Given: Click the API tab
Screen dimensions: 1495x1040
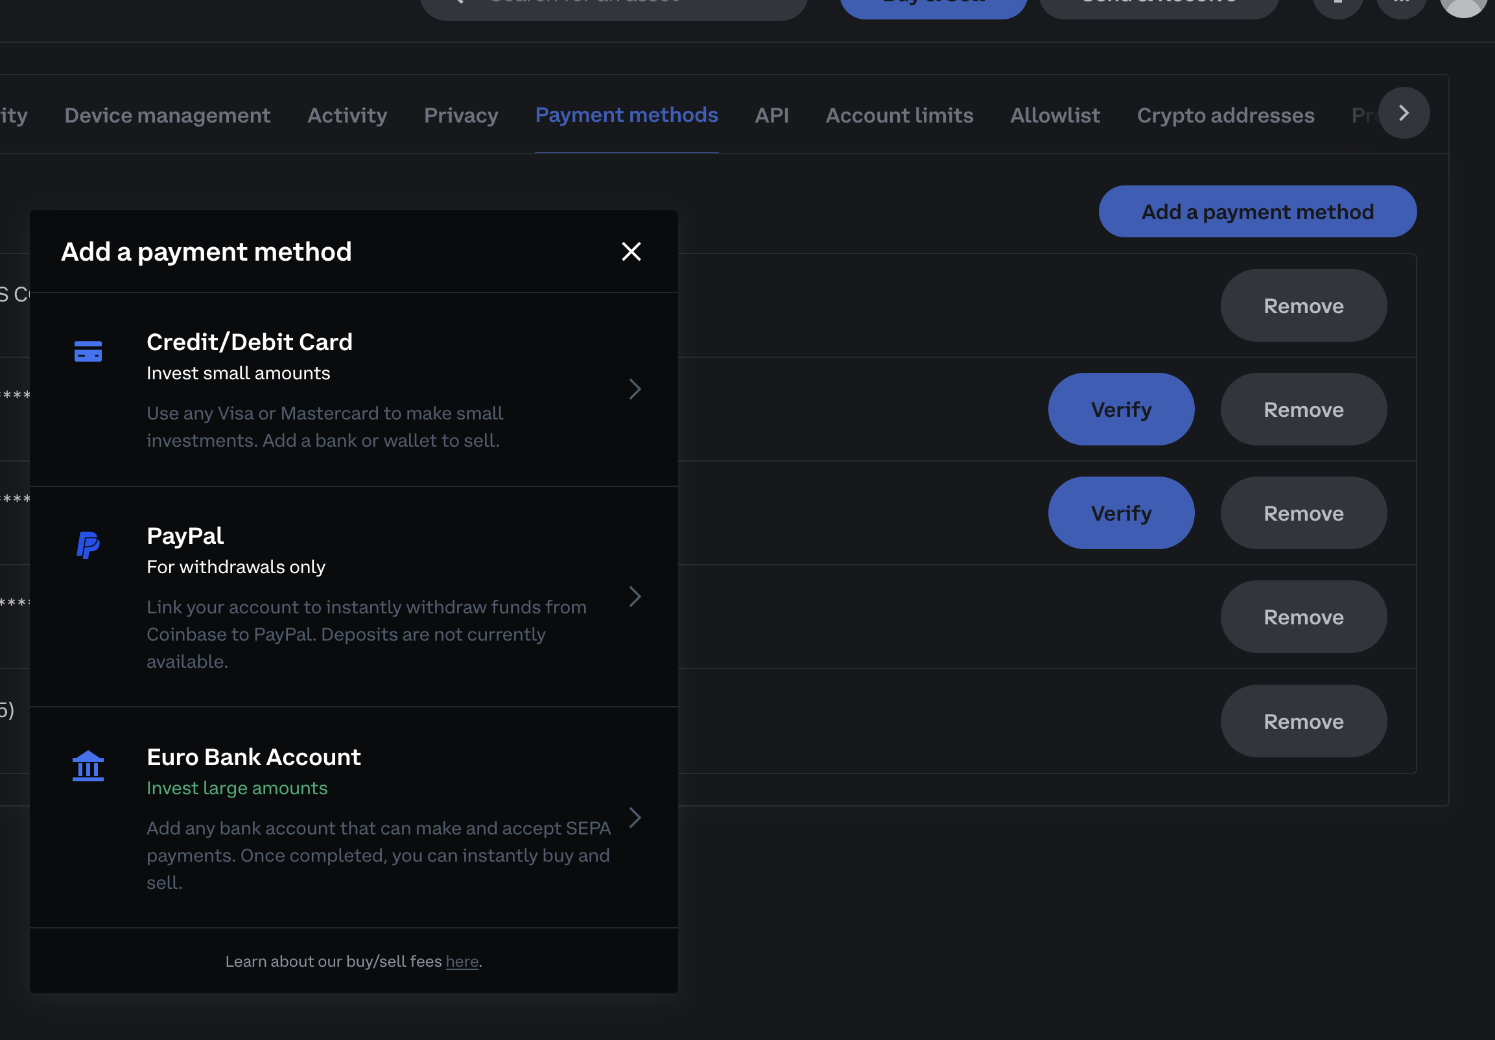Looking at the screenshot, I should pos(773,113).
